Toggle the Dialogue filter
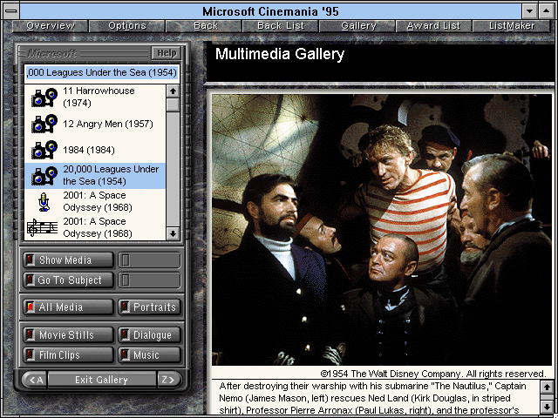Viewport: 558px width, 418px height. pos(149,334)
